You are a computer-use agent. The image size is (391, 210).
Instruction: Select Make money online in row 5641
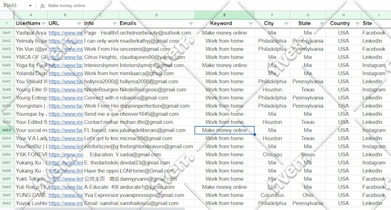224,33
